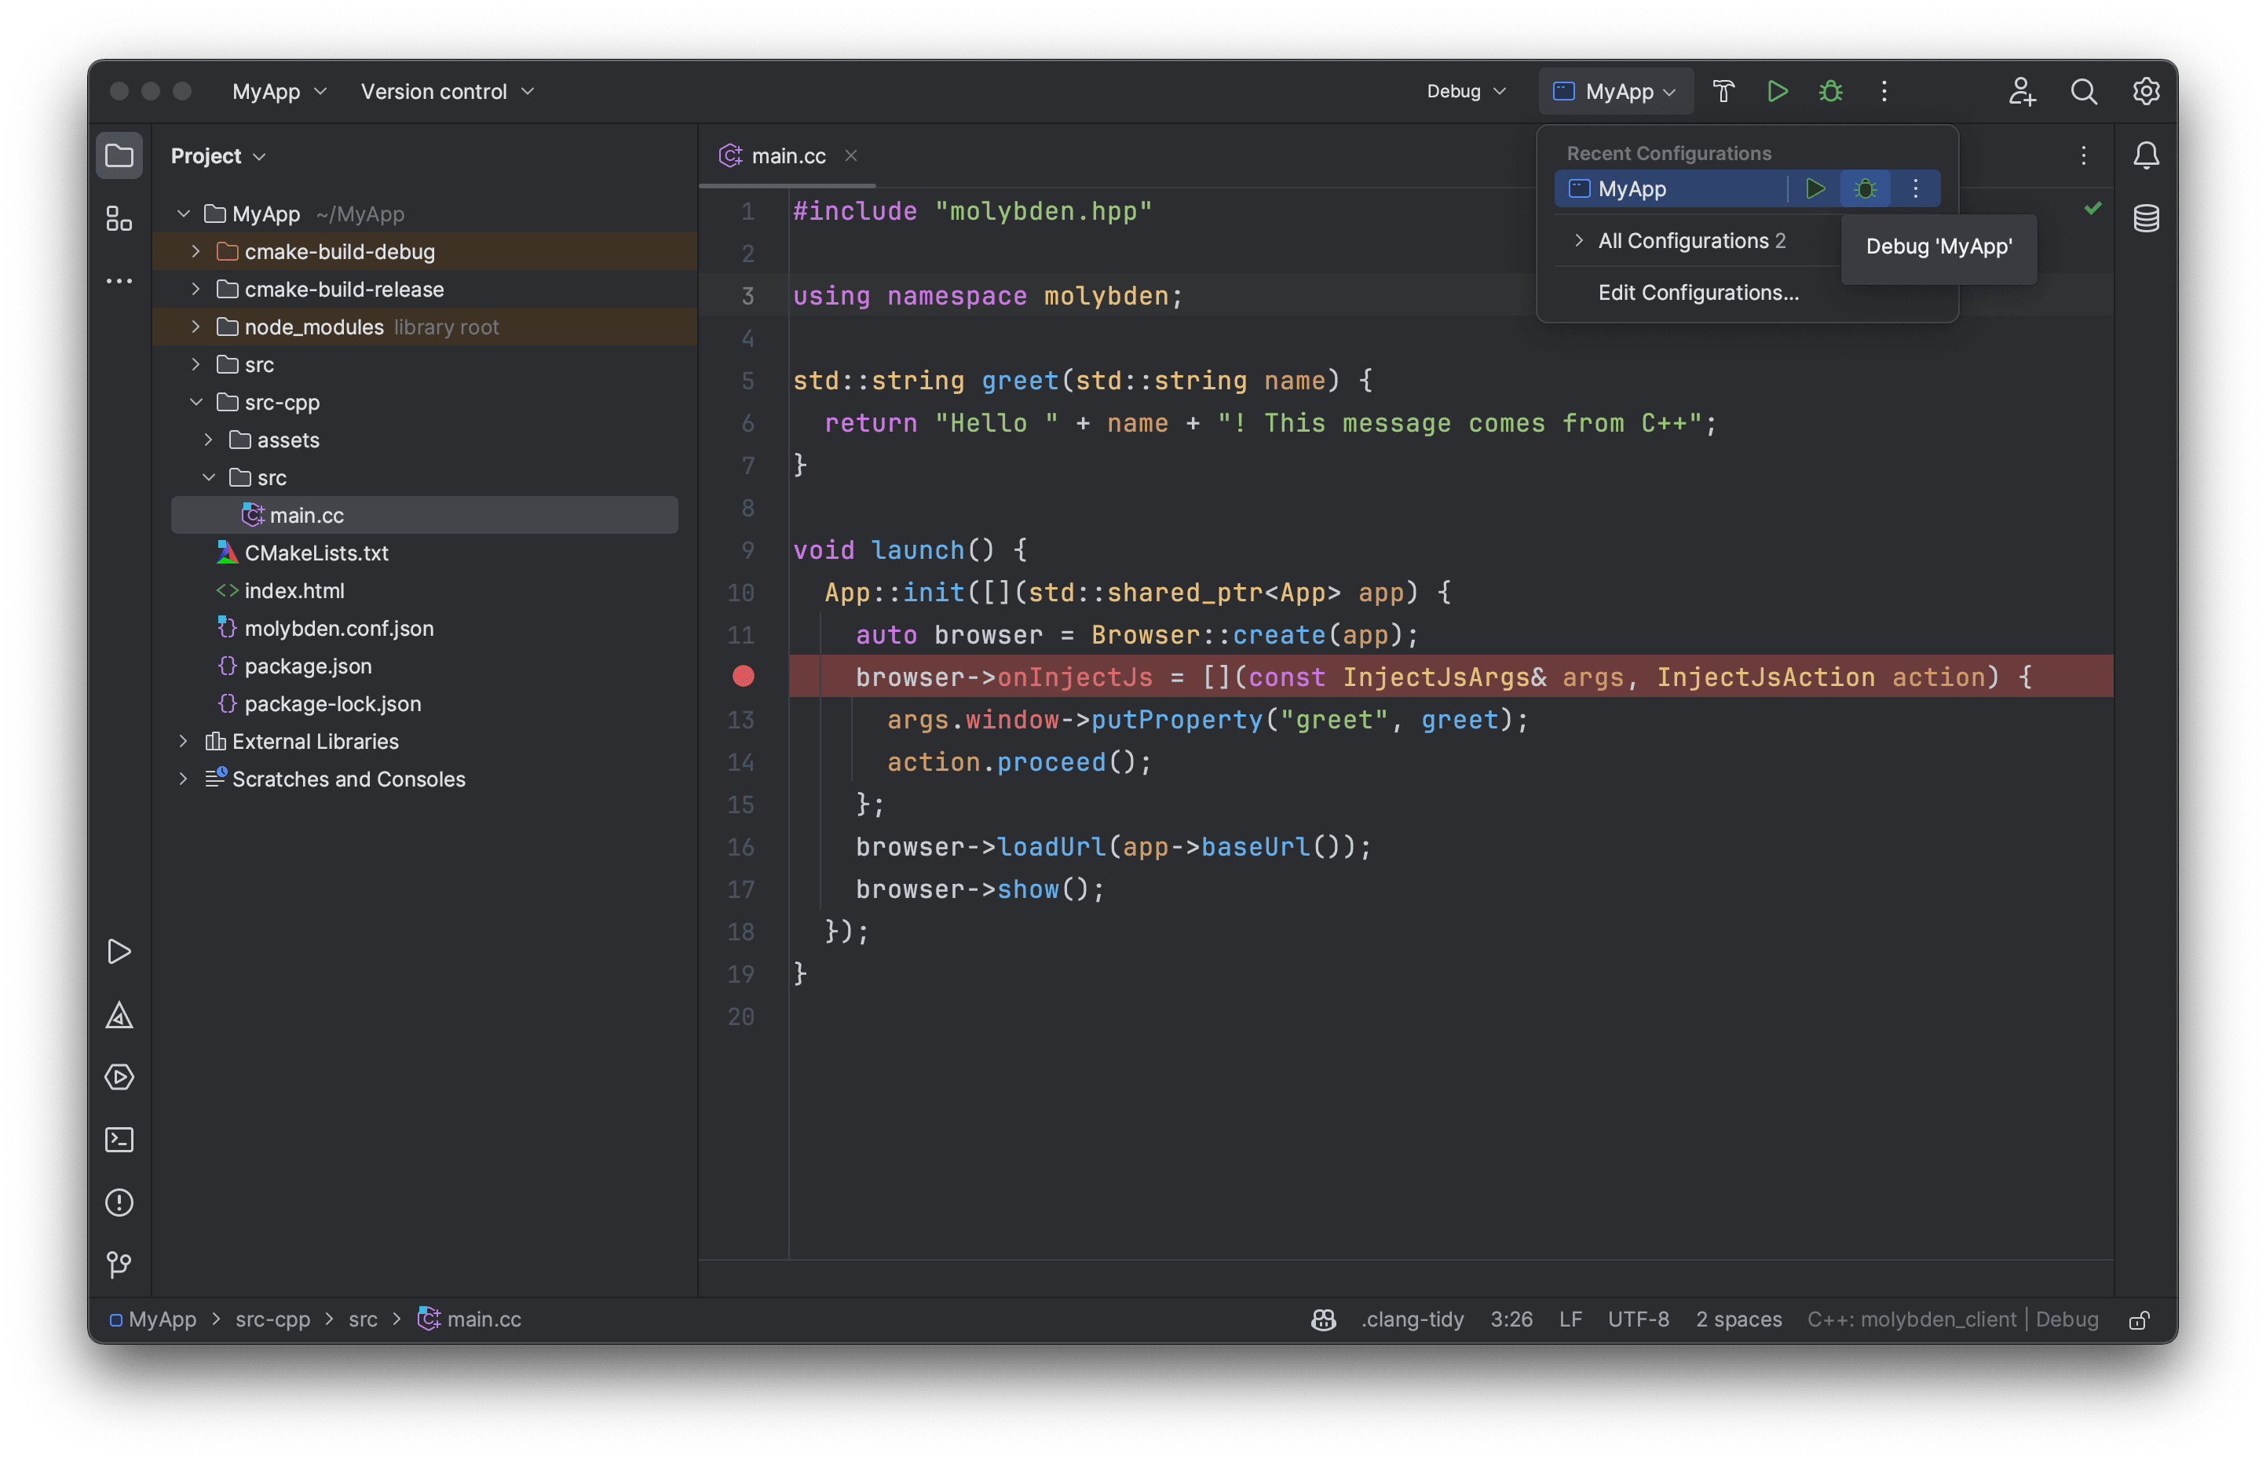Open editor tab options vertical dots
Image resolution: width=2266 pixels, height=1460 pixels.
click(2083, 155)
